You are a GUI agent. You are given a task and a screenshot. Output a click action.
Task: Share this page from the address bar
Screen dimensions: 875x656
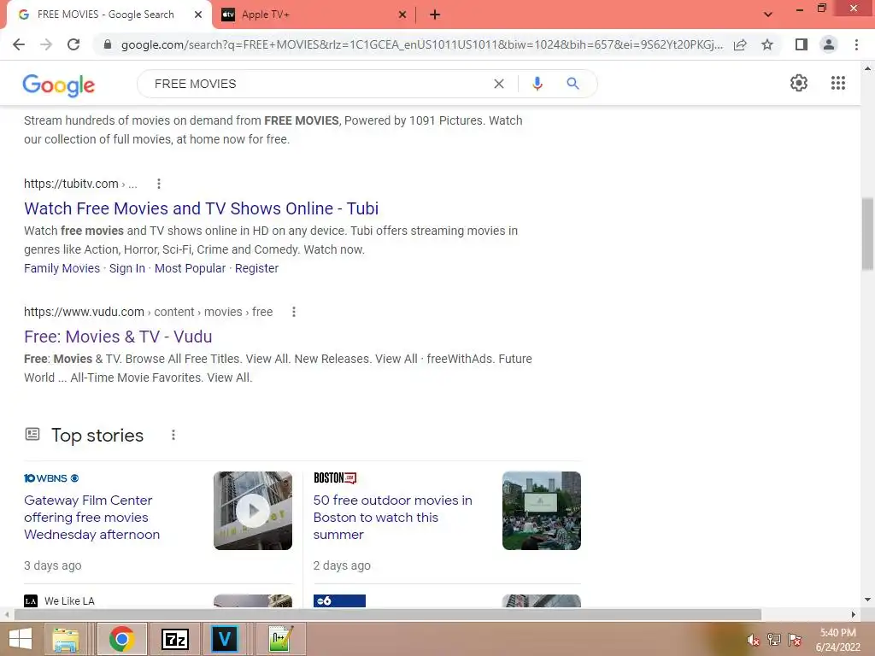tap(740, 44)
